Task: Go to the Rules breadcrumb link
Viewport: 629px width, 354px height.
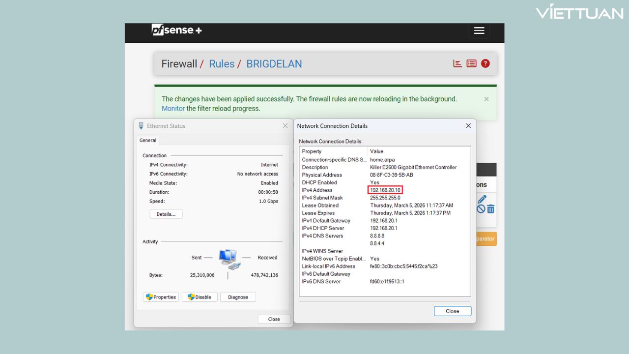Action: click(222, 64)
